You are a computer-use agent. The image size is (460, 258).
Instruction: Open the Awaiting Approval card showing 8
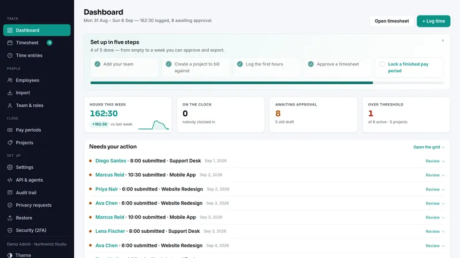313,115
